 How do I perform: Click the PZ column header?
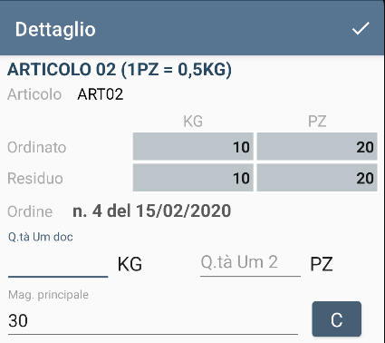[317, 122]
